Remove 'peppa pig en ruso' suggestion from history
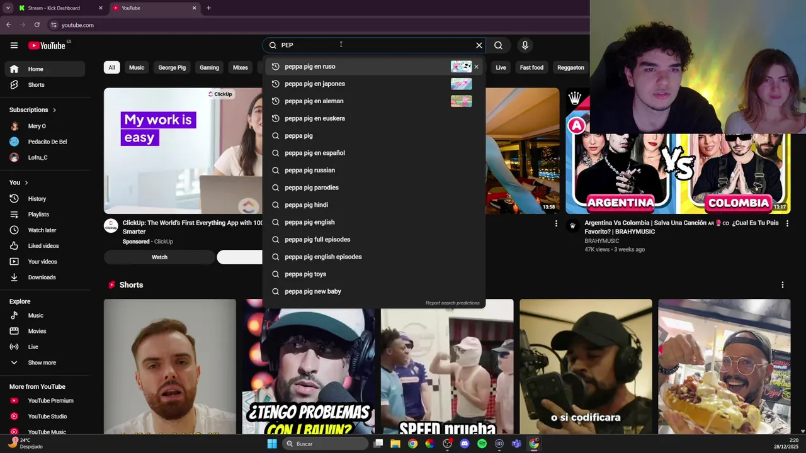The image size is (806, 453). pos(476,67)
